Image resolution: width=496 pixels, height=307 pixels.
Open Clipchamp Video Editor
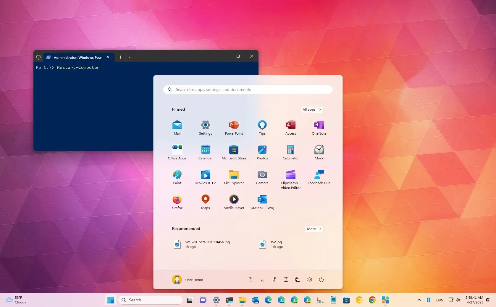coord(290,179)
